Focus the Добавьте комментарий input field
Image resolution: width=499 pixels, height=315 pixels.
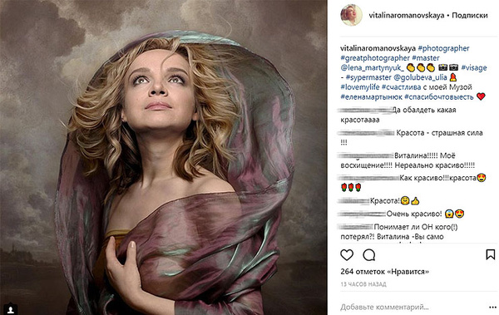(x=413, y=307)
